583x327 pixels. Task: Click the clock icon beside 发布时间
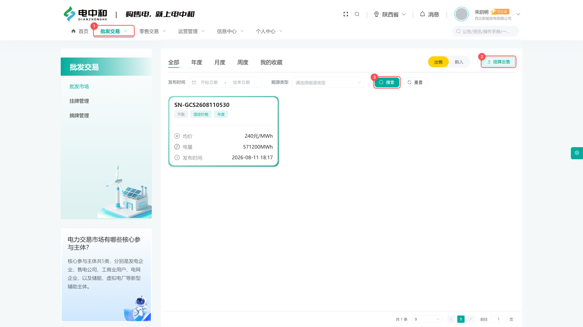[x=177, y=157]
